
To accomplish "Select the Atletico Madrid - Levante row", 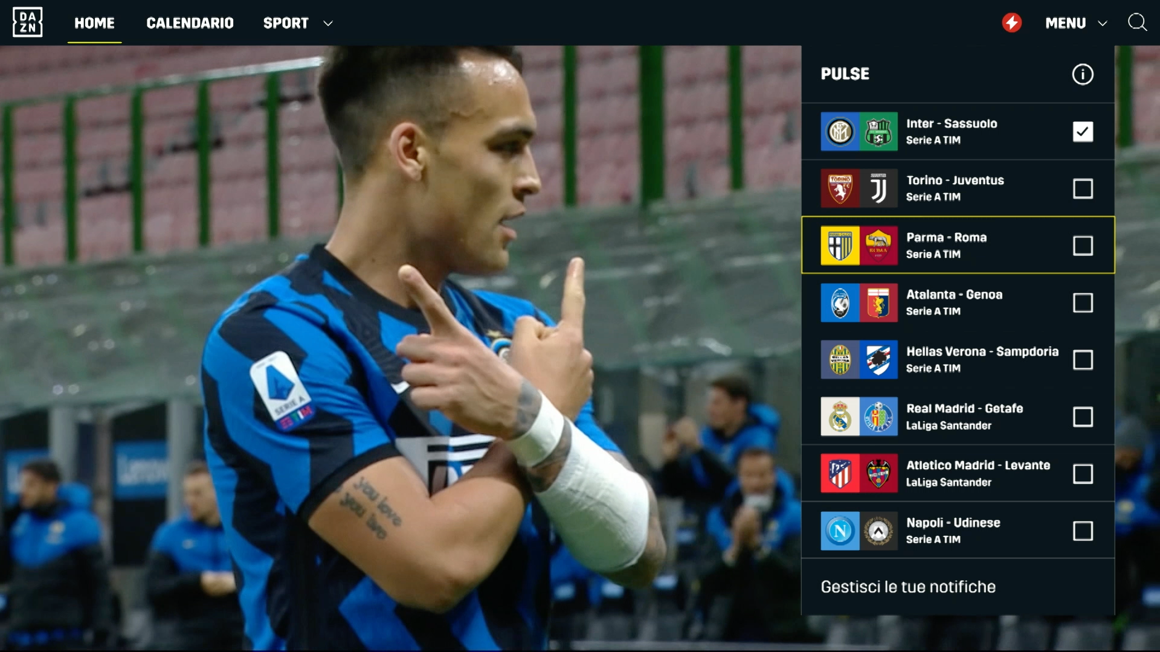I will point(958,473).
